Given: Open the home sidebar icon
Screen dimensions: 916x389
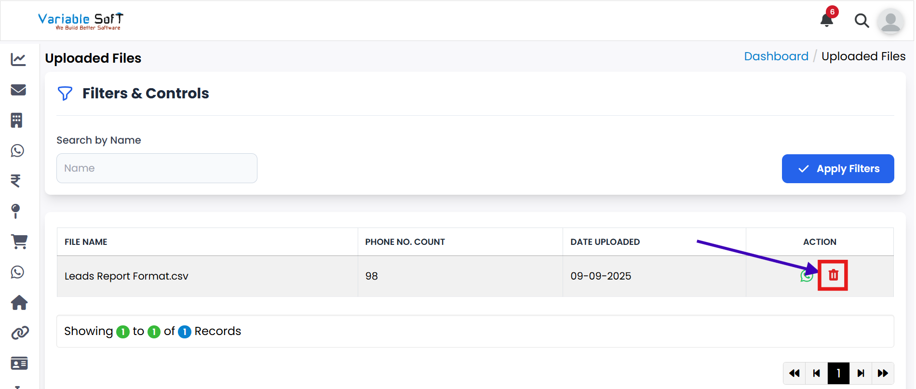Looking at the screenshot, I should pyautogui.click(x=19, y=303).
